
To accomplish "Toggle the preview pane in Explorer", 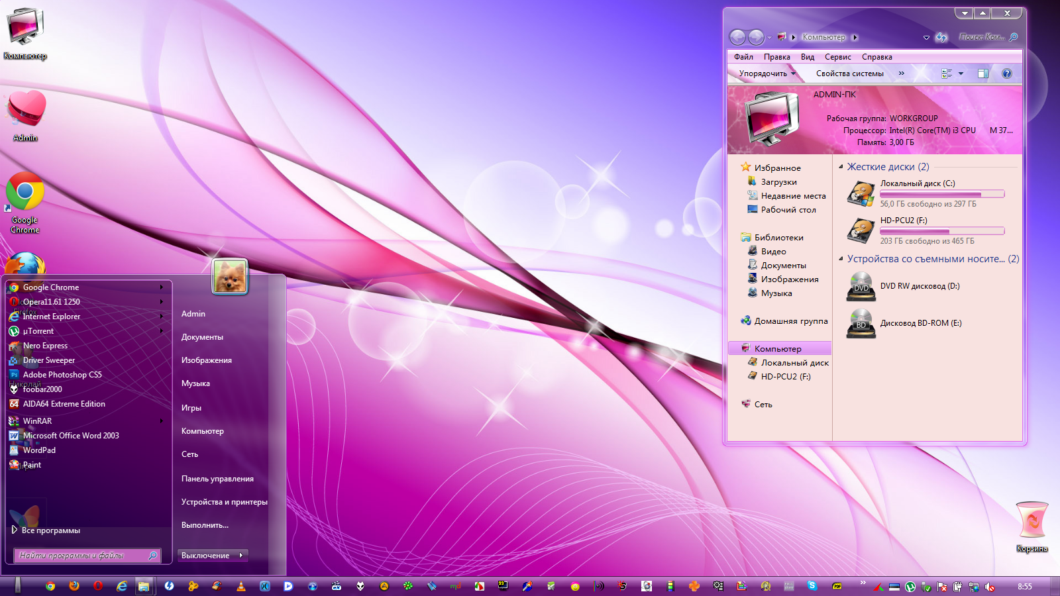I will point(983,74).
